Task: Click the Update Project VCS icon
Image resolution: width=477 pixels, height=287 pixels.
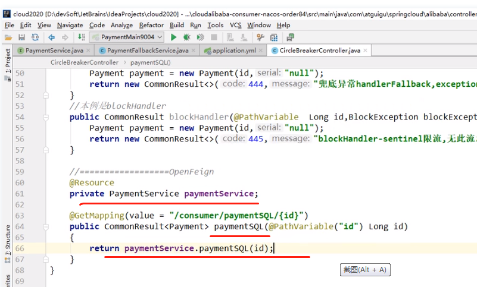Action: click(x=230, y=37)
